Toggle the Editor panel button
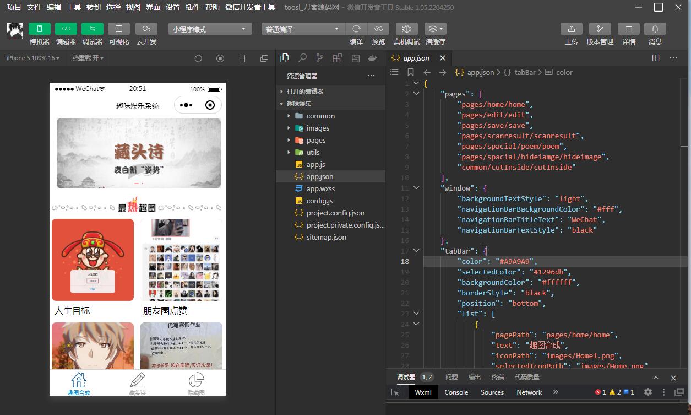The height and width of the screenshot is (415, 691). pos(66,29)
